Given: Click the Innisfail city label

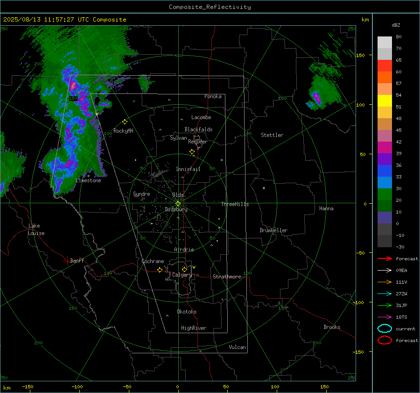Looking at the screenshot, I should (x=188, y=169).
